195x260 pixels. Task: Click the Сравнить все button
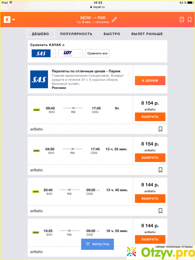coord(97,53)
